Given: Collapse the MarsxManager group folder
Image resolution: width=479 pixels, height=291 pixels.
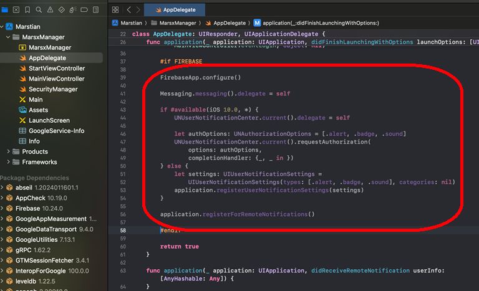Looking at the screenshot, I should click(8, 37).
